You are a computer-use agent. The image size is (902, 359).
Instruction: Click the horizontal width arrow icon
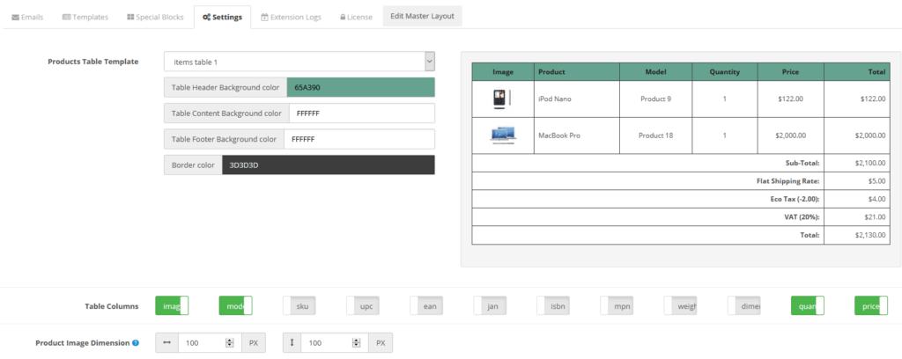pos(166,343)
